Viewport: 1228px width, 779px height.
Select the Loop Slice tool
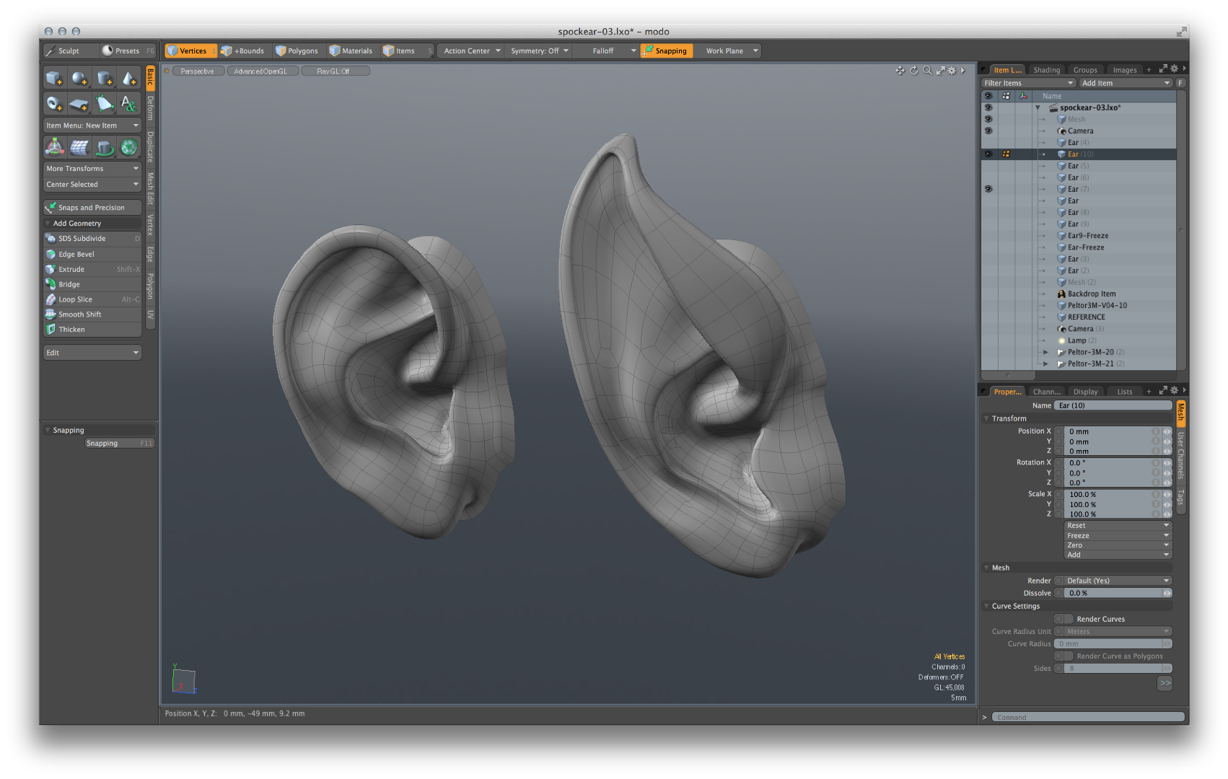[92, 299]
